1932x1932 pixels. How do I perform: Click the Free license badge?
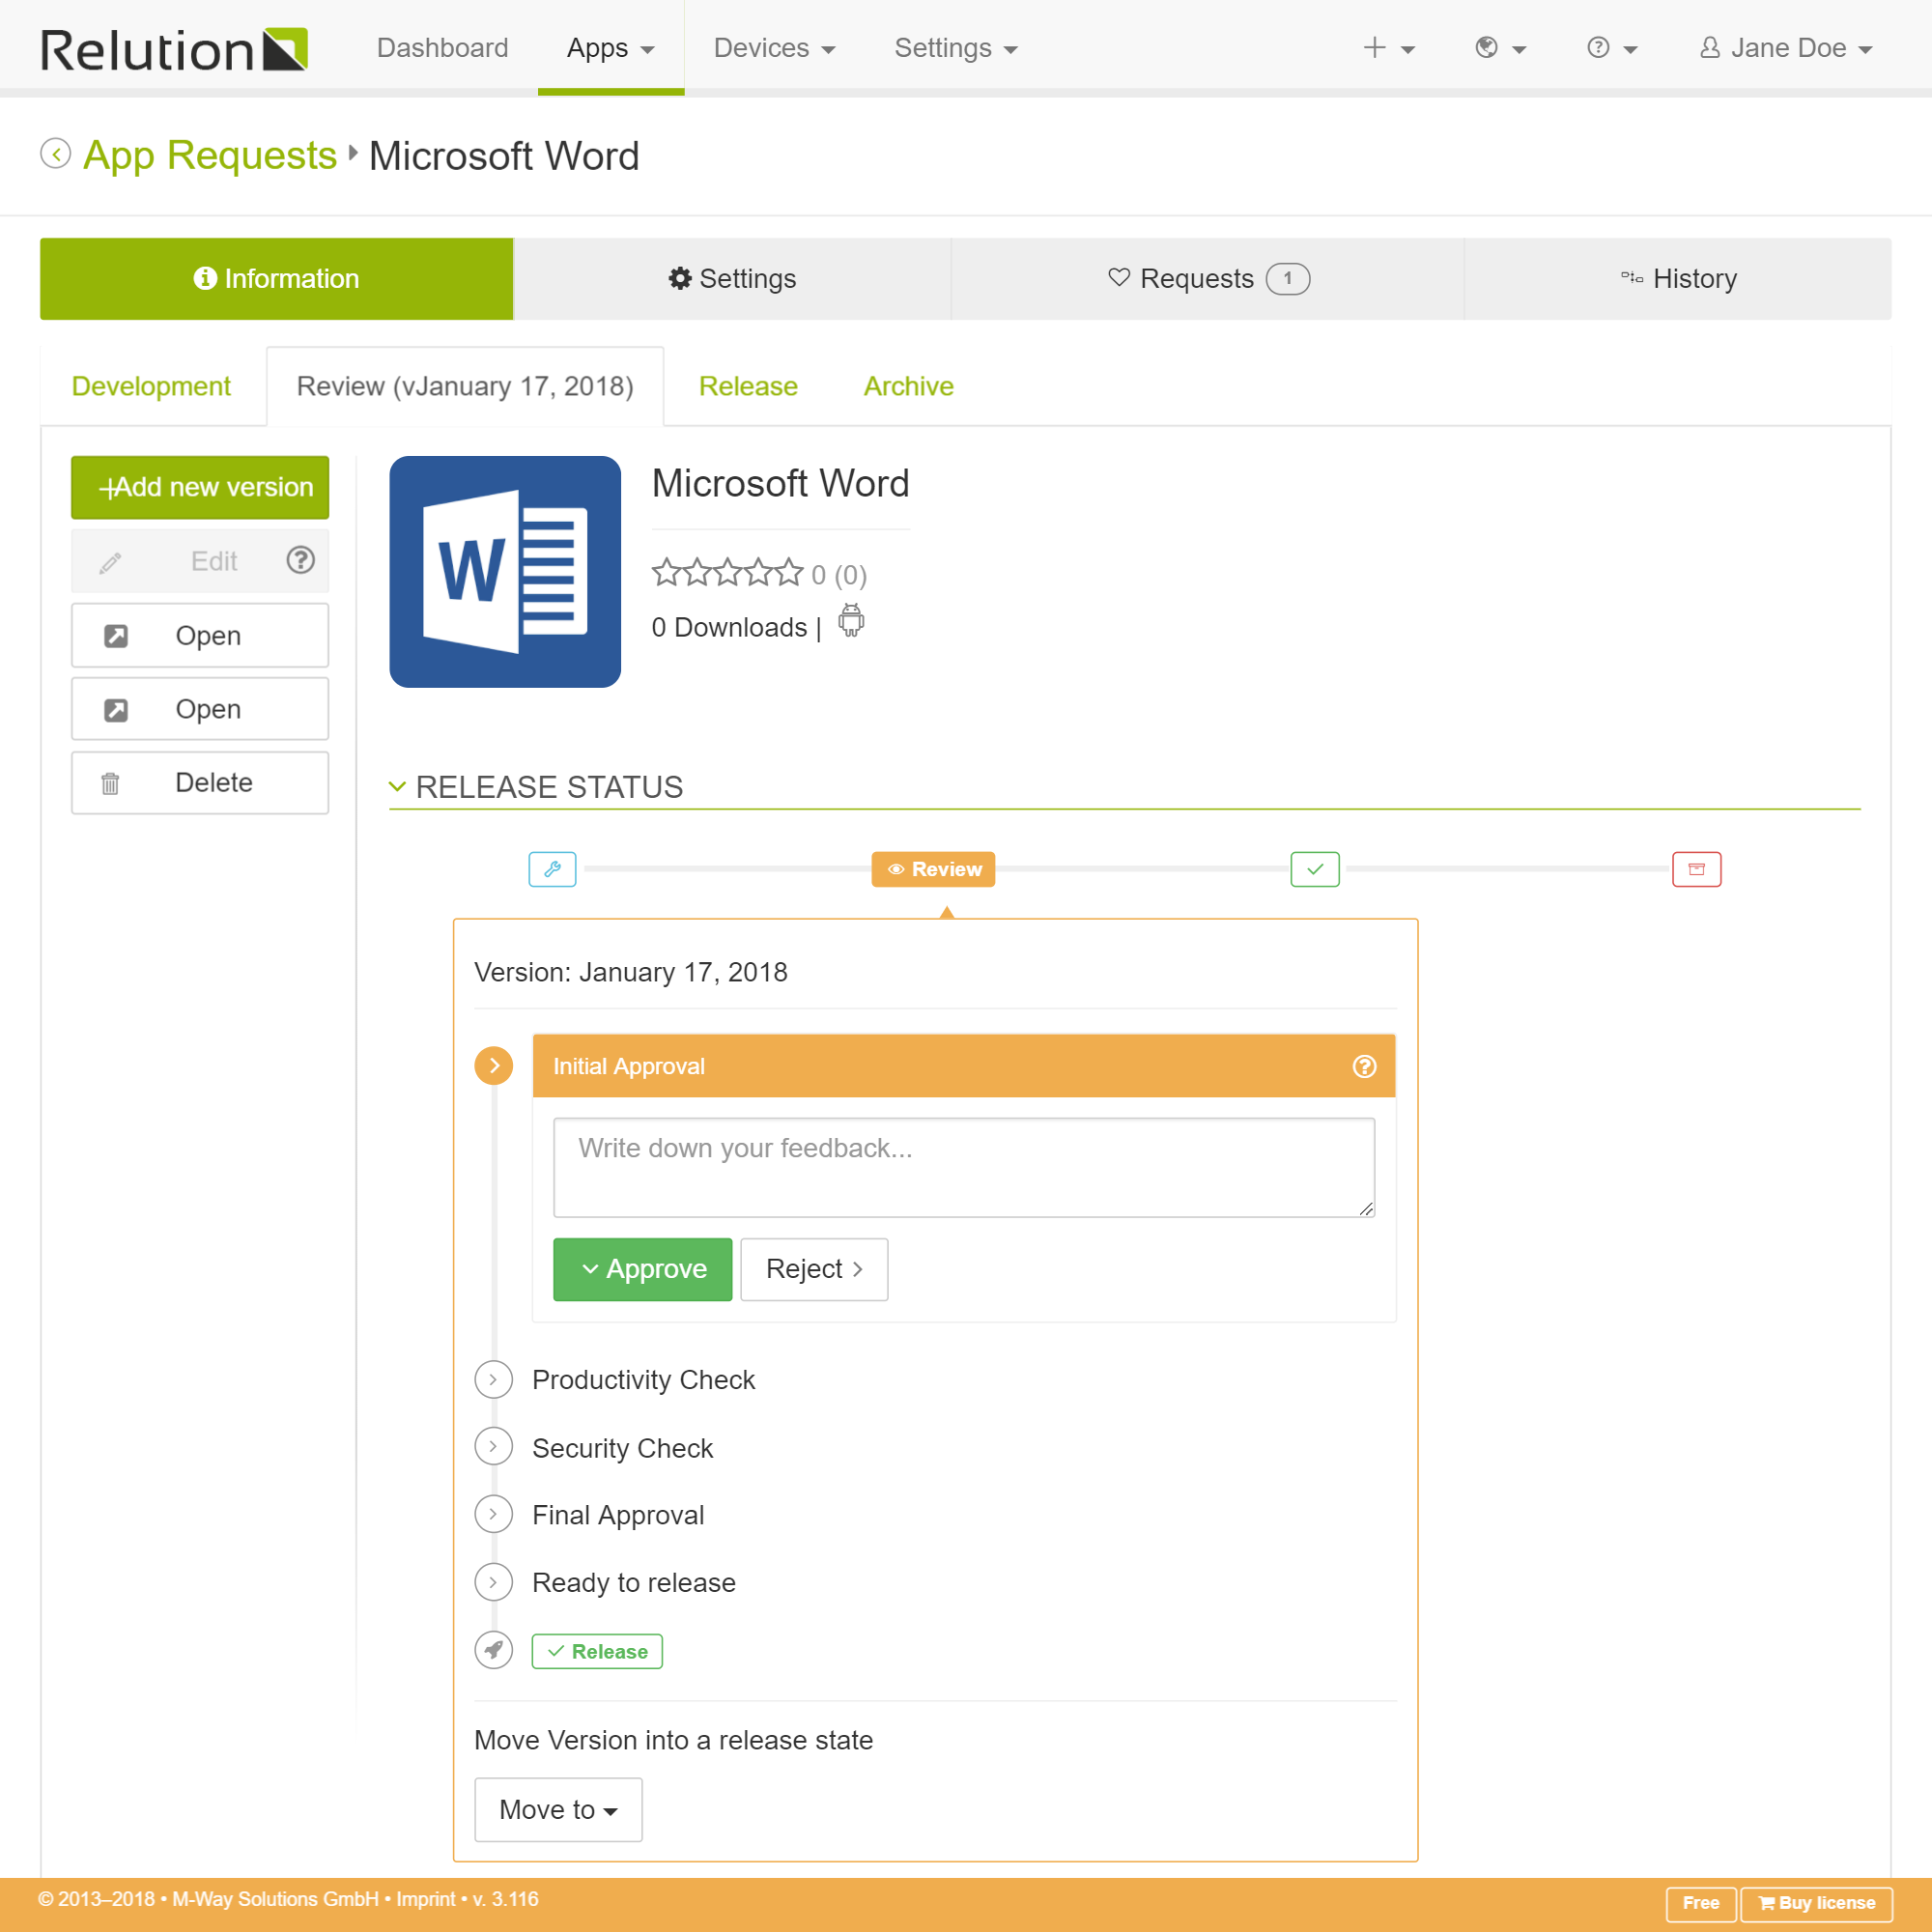pos(1701,1903)
